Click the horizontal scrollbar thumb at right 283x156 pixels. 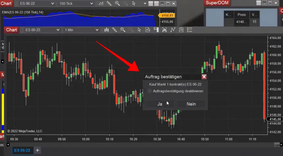coord(277,145)
